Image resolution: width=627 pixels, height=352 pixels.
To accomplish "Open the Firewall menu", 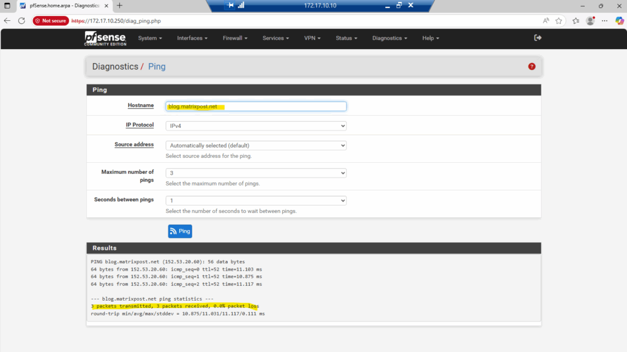I will click(235, 38).
